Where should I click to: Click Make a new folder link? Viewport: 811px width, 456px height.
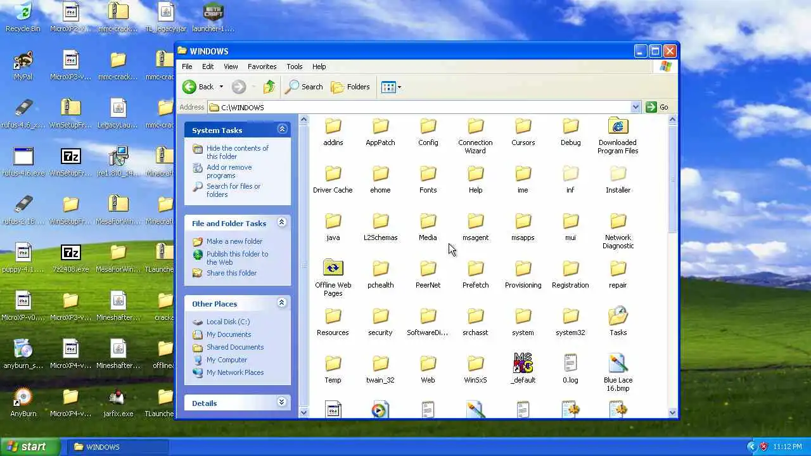[234, 241]
